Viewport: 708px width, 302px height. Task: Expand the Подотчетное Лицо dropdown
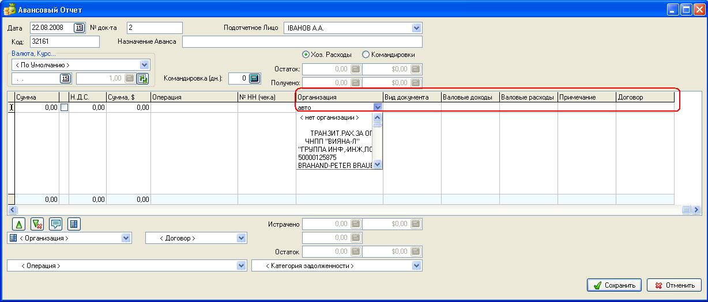click(x=416, y=28)
